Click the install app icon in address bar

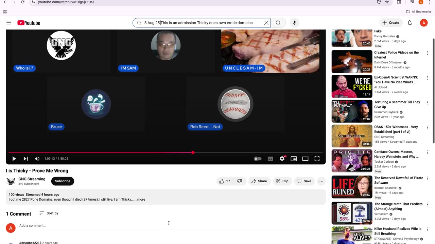click(379, 2)
